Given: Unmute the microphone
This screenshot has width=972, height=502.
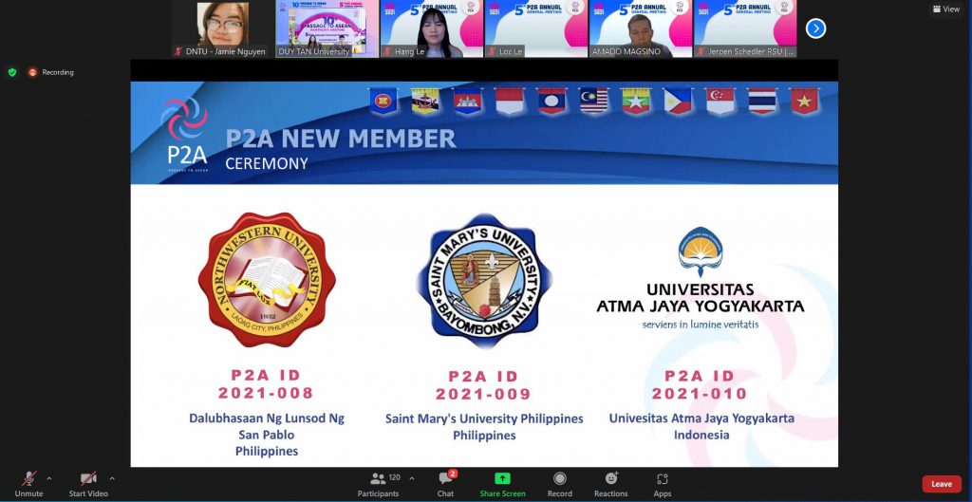Looking at the screenshot, I should [x=28, y=484].
